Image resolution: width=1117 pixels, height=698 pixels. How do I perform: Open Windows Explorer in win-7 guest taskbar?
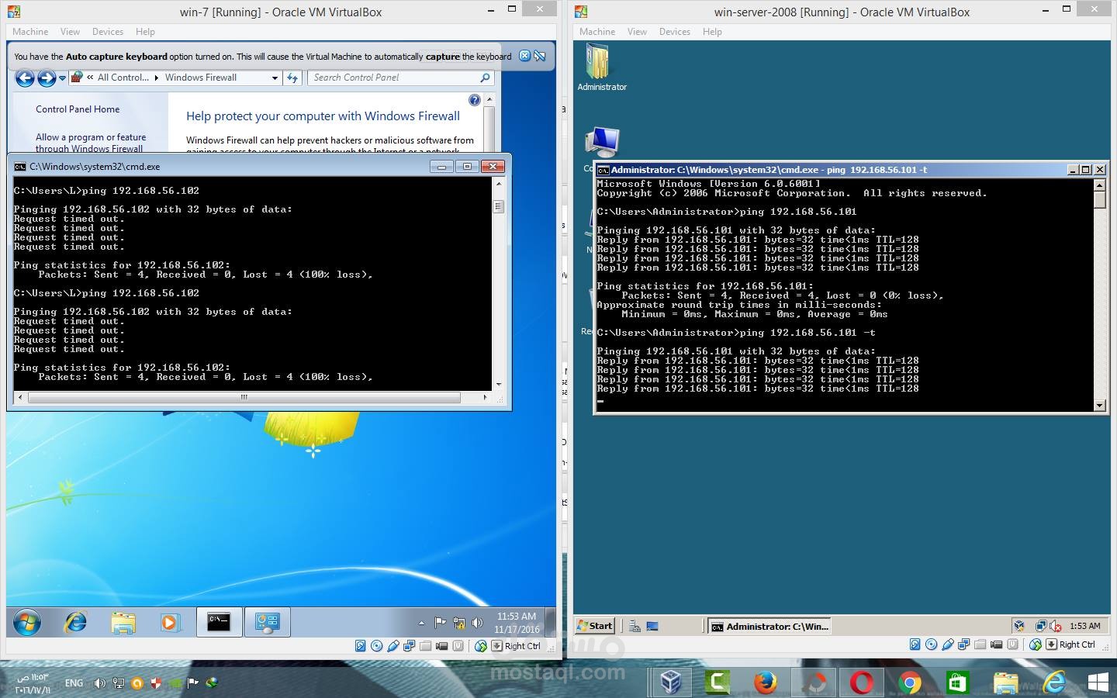123,622
